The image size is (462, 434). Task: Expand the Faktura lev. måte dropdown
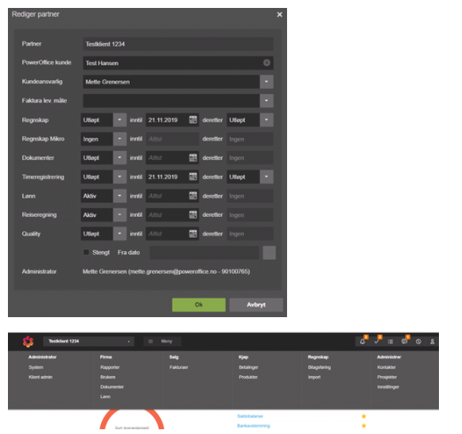tap(266, 101)
